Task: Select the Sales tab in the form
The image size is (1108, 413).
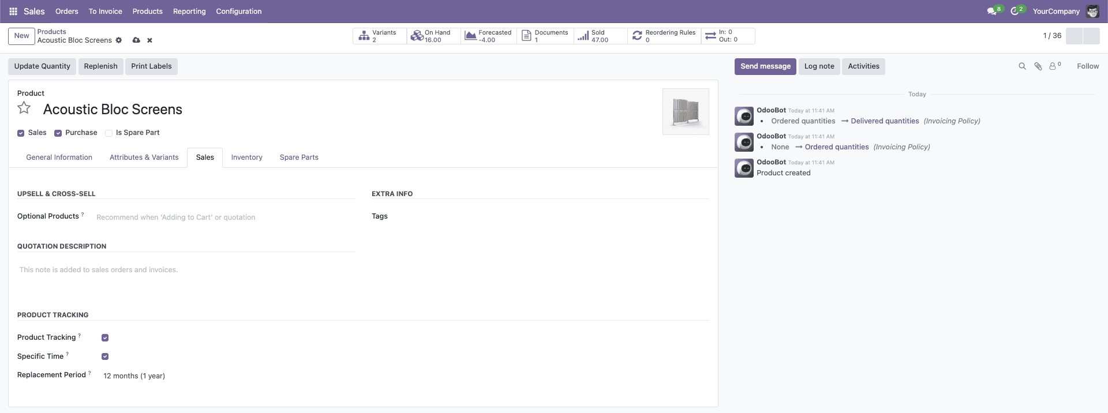Action: [x=205, y=157]
